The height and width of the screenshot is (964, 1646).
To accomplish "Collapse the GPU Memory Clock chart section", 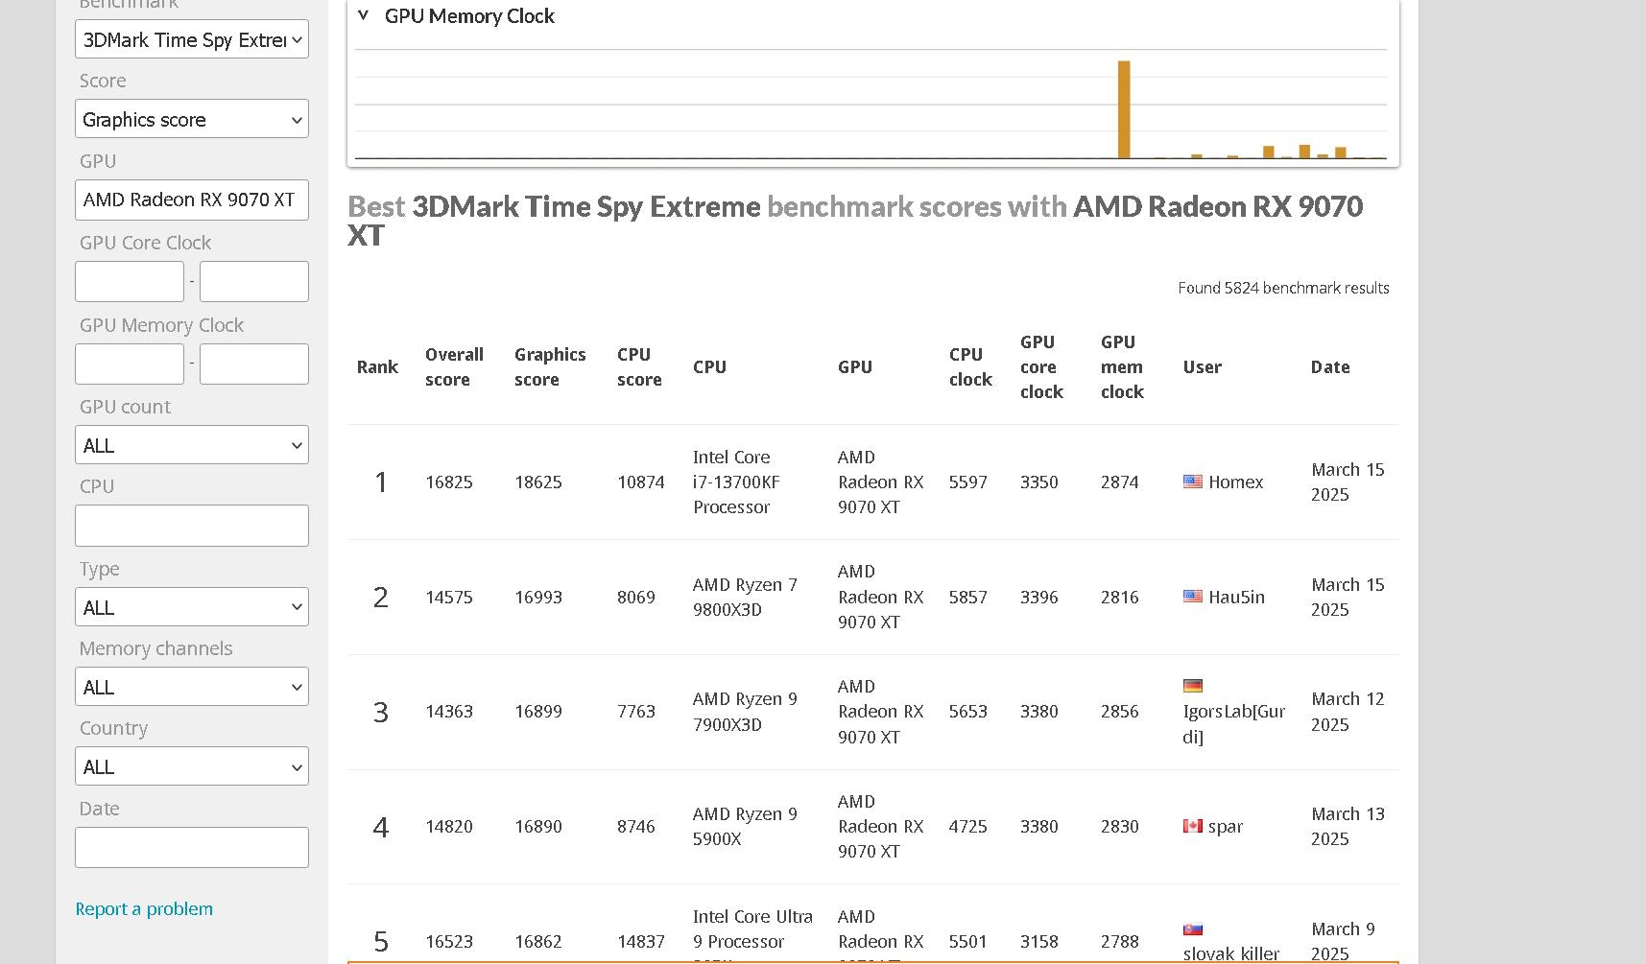I will [363, 15].
